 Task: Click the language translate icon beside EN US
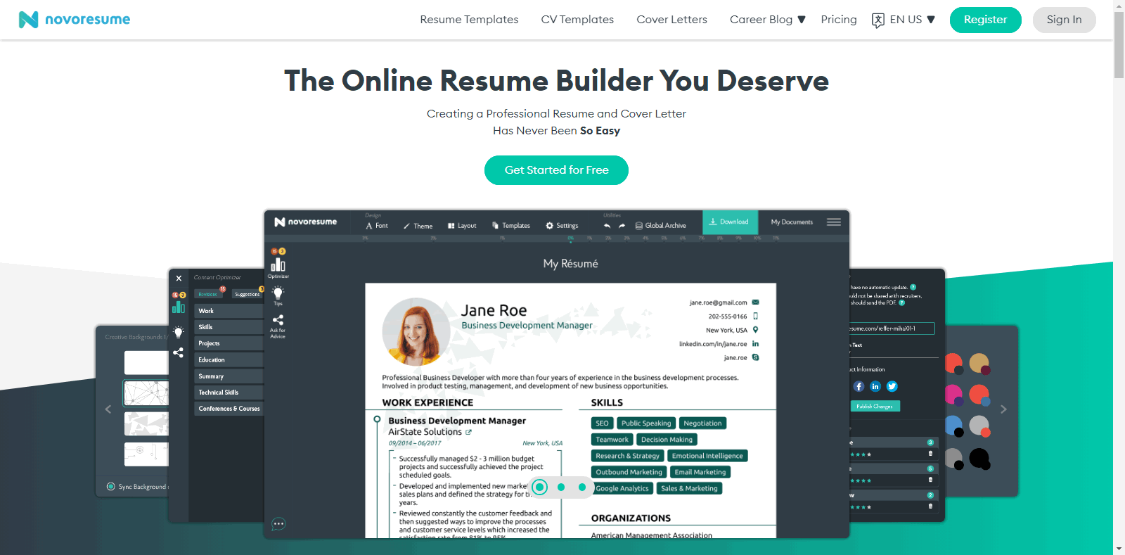[878, 20]
